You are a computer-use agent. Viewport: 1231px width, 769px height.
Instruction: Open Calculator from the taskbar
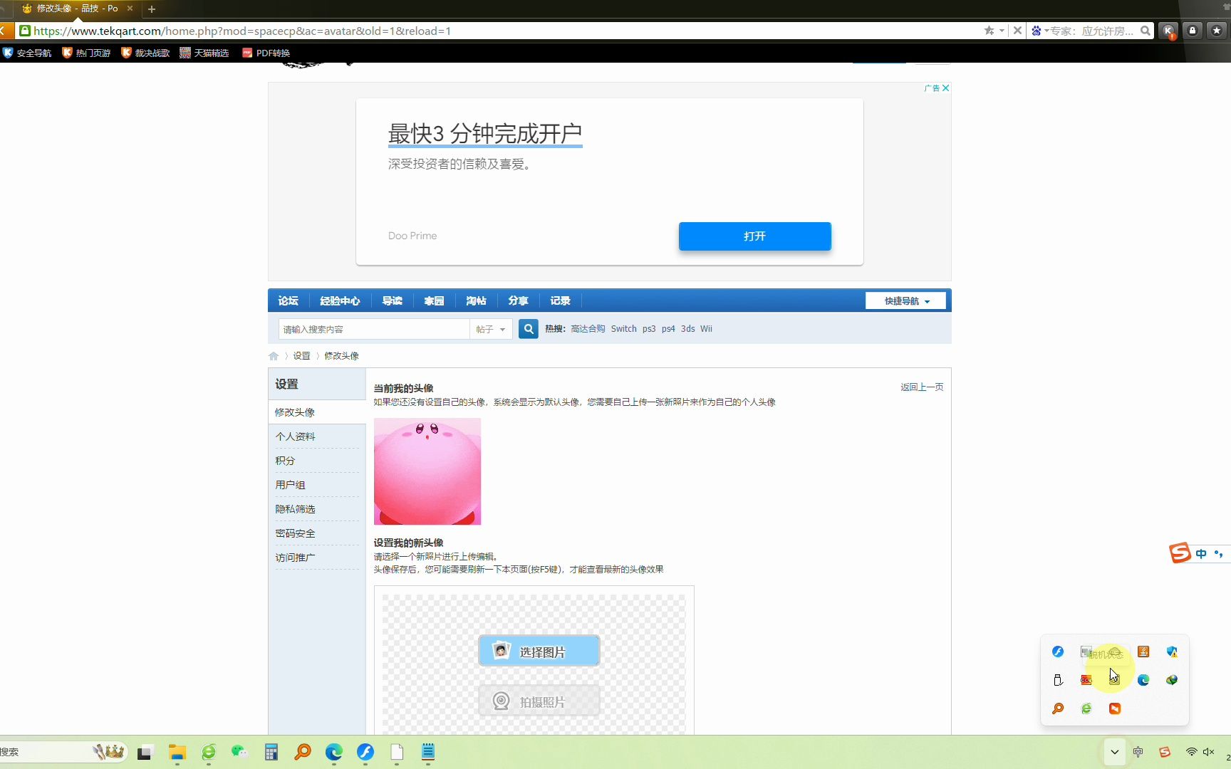(x=271, y=752)
